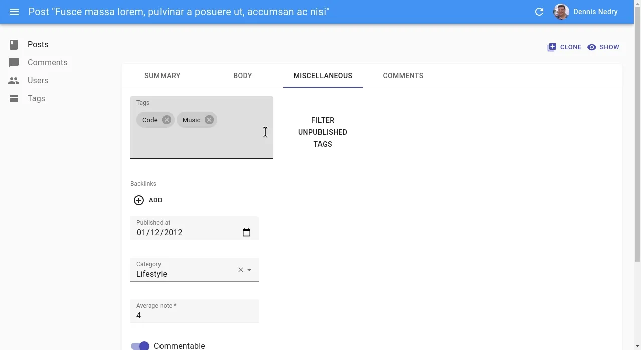Click Show to view the post
The height and width of the screenshot is (350, 641).
603,47
